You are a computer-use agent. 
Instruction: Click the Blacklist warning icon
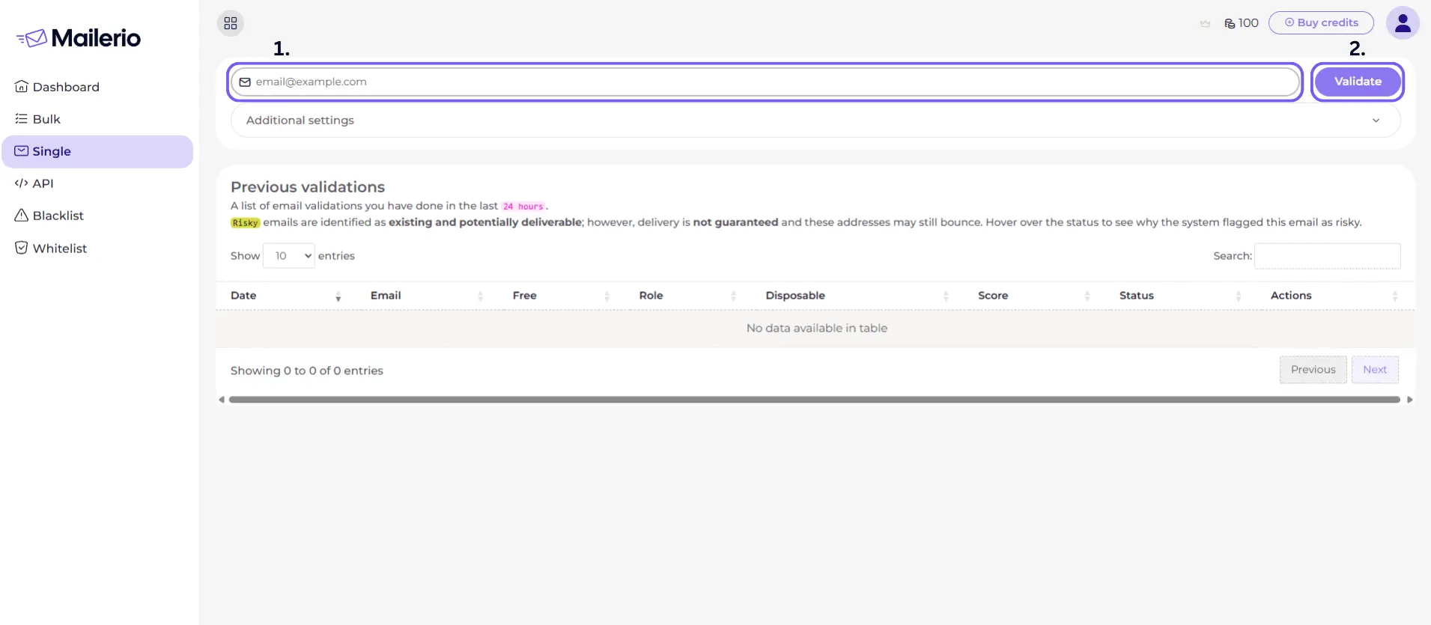(x=22, y=216)
